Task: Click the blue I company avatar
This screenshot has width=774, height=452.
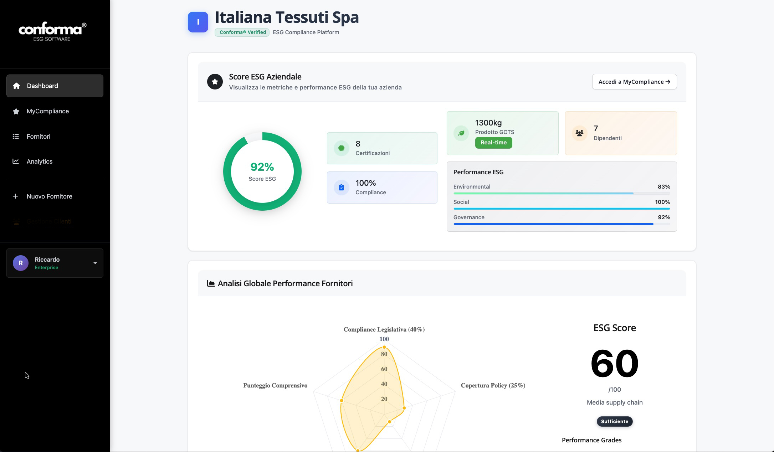Action: pyautogui.click(x=198, y=22)
